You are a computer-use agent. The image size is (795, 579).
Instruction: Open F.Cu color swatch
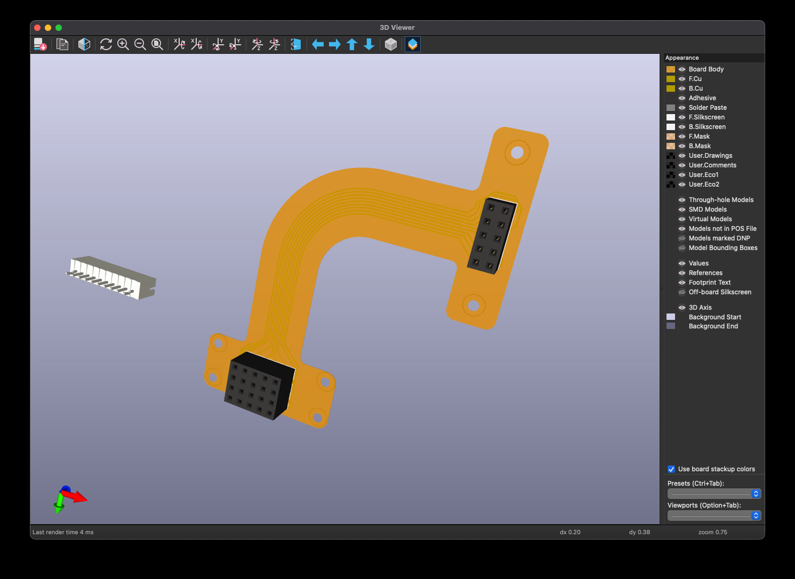671,79
